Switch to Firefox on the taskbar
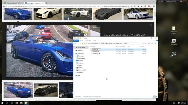This screenshot has width=188, height=105. (x=16, y=103)
